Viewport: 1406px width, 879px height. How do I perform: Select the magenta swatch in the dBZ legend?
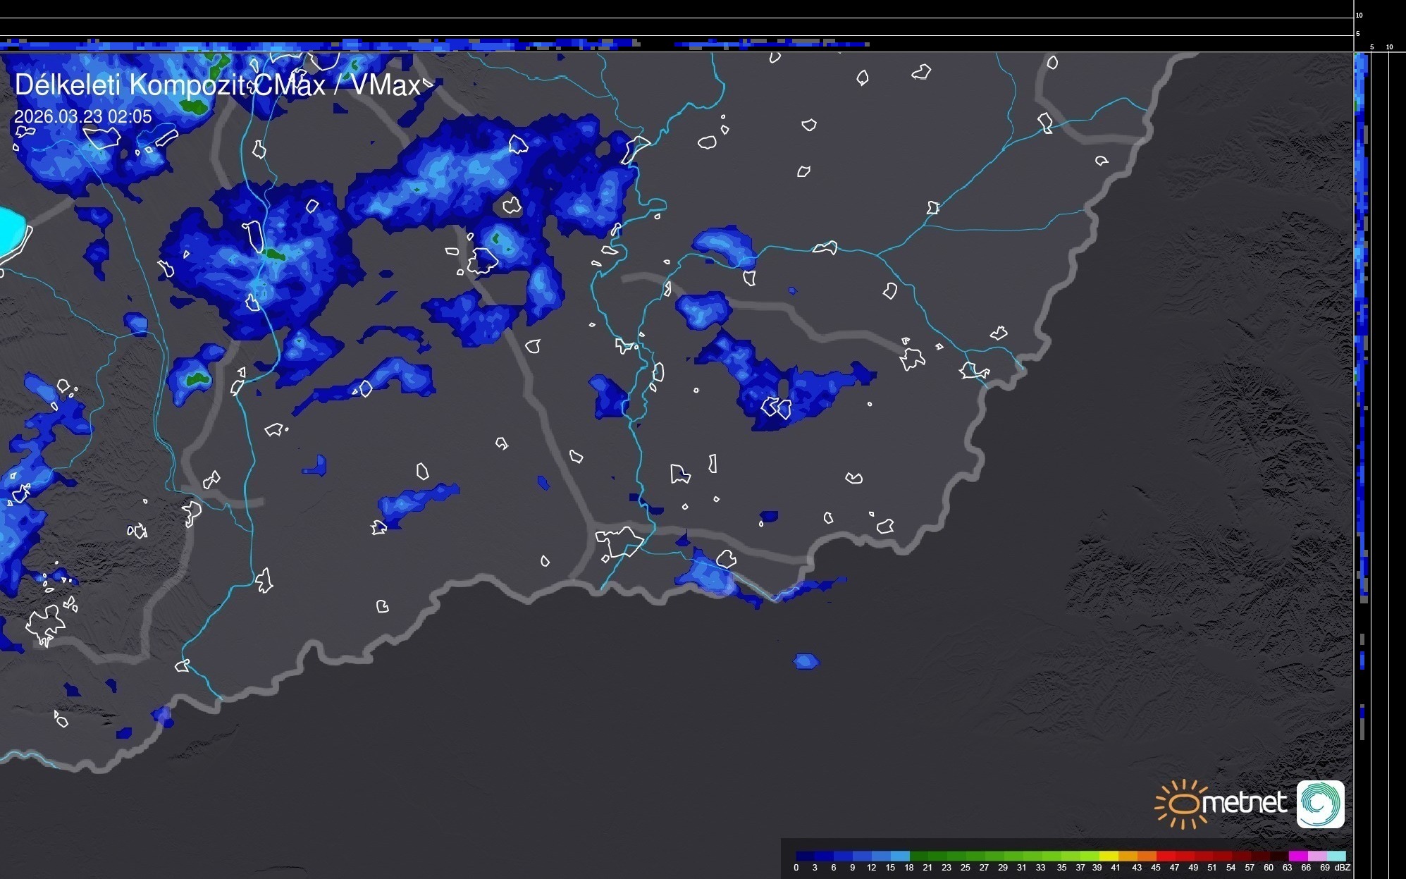coord(1298,856)
